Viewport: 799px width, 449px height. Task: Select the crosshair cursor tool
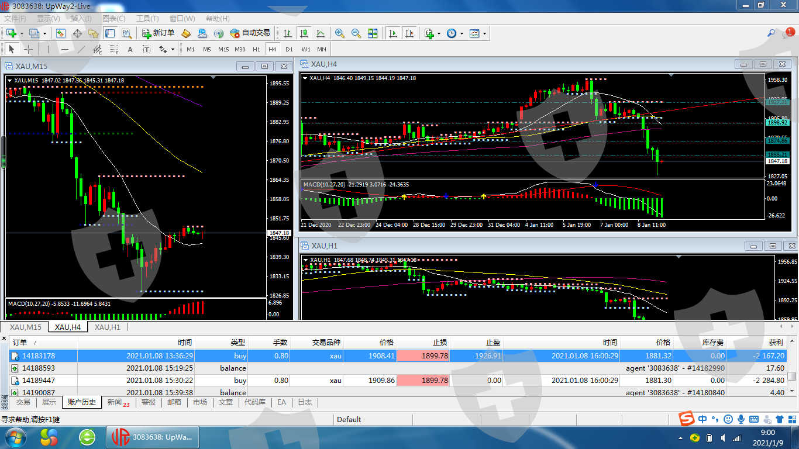coord(27,50)
